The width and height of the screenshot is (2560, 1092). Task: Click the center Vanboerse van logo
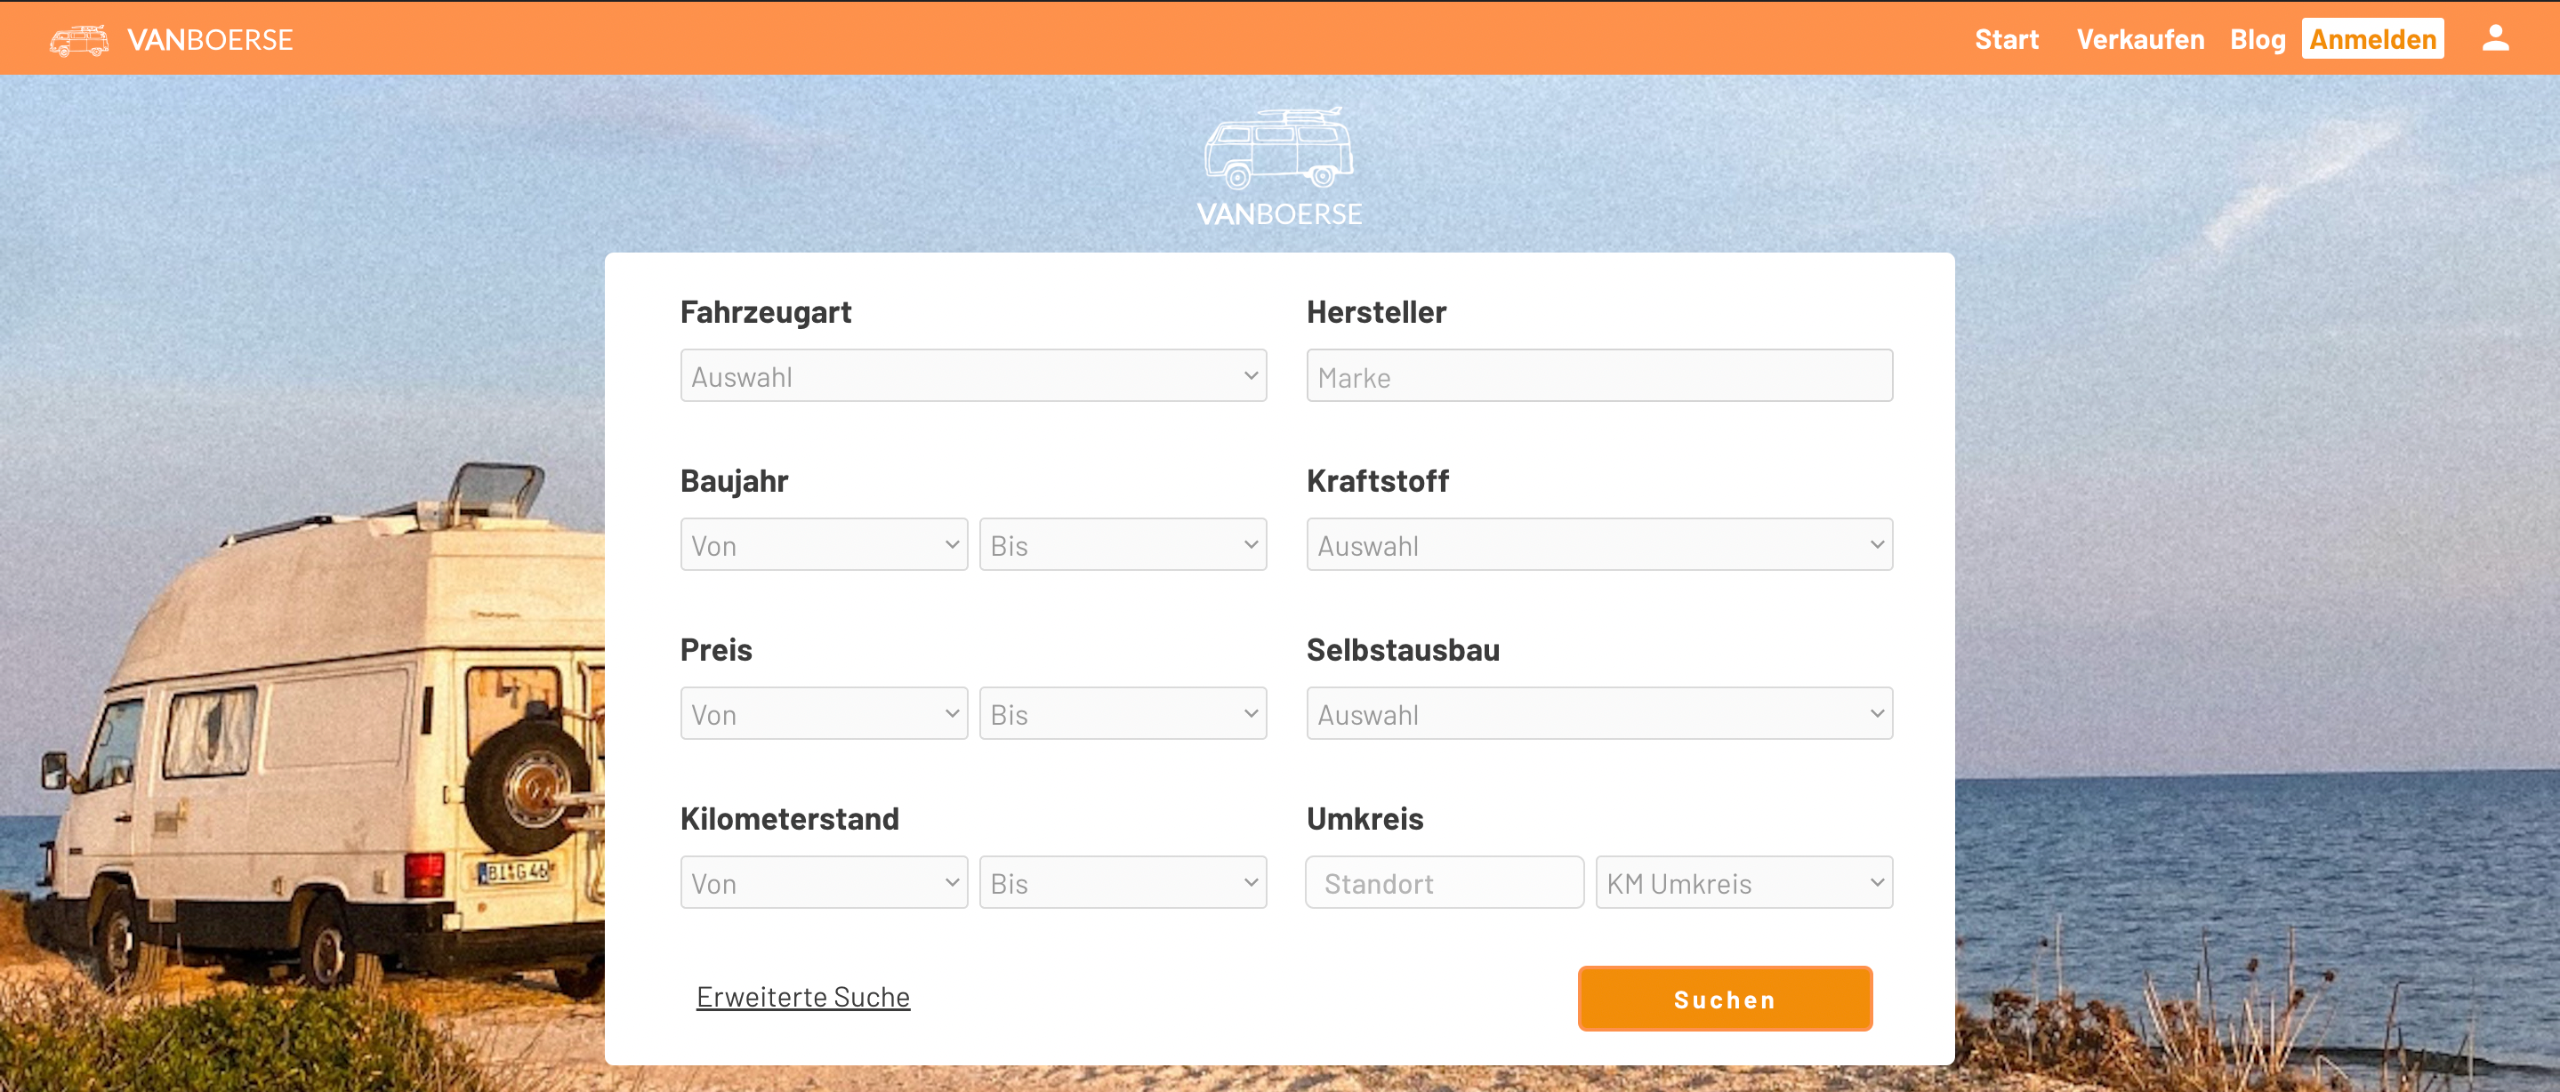coord(1279,149)
